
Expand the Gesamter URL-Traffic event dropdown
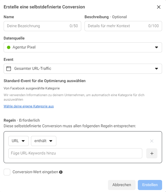point(83,69)
